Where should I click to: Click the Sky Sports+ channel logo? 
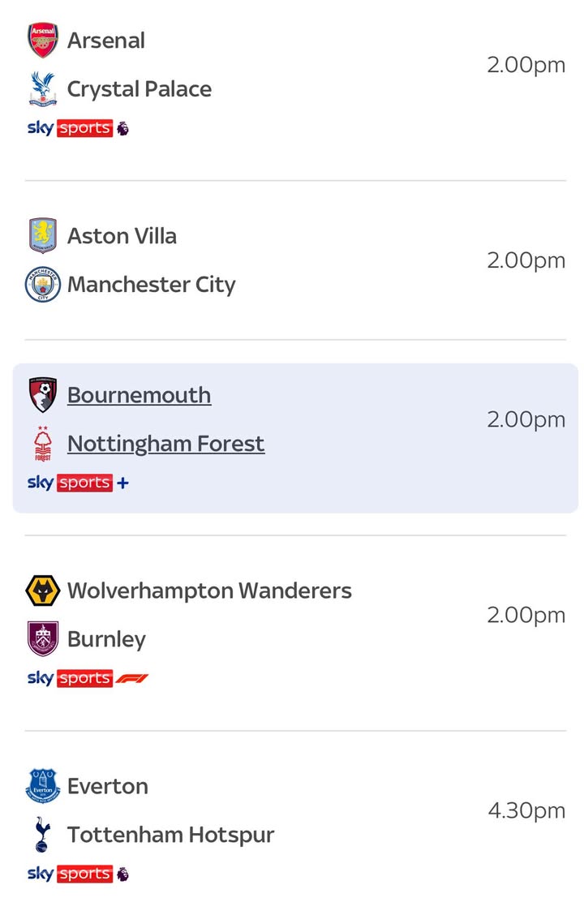[x=78, y=483]
